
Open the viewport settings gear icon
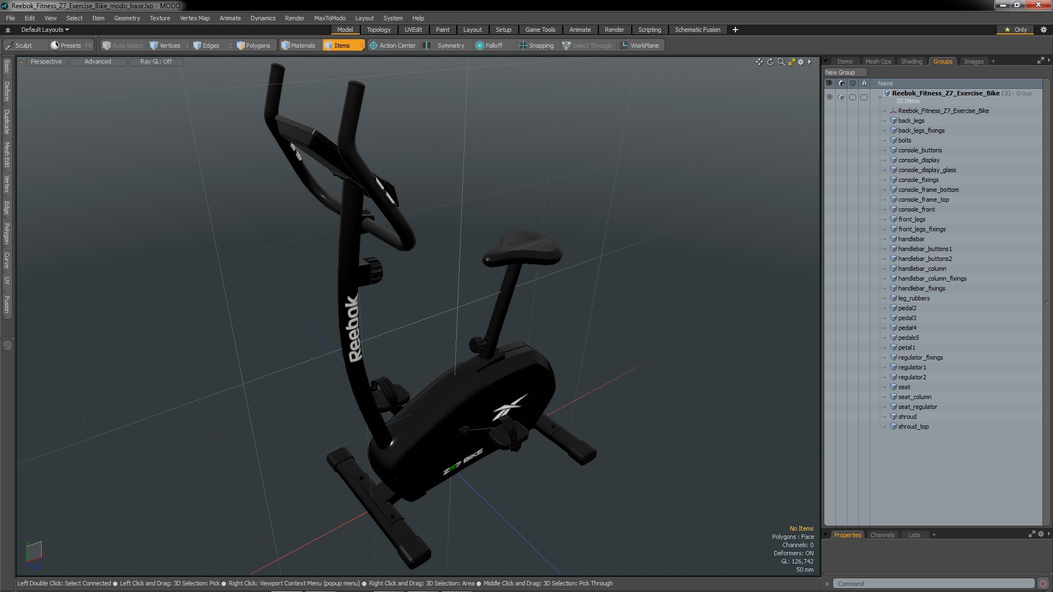click(801, 62)
